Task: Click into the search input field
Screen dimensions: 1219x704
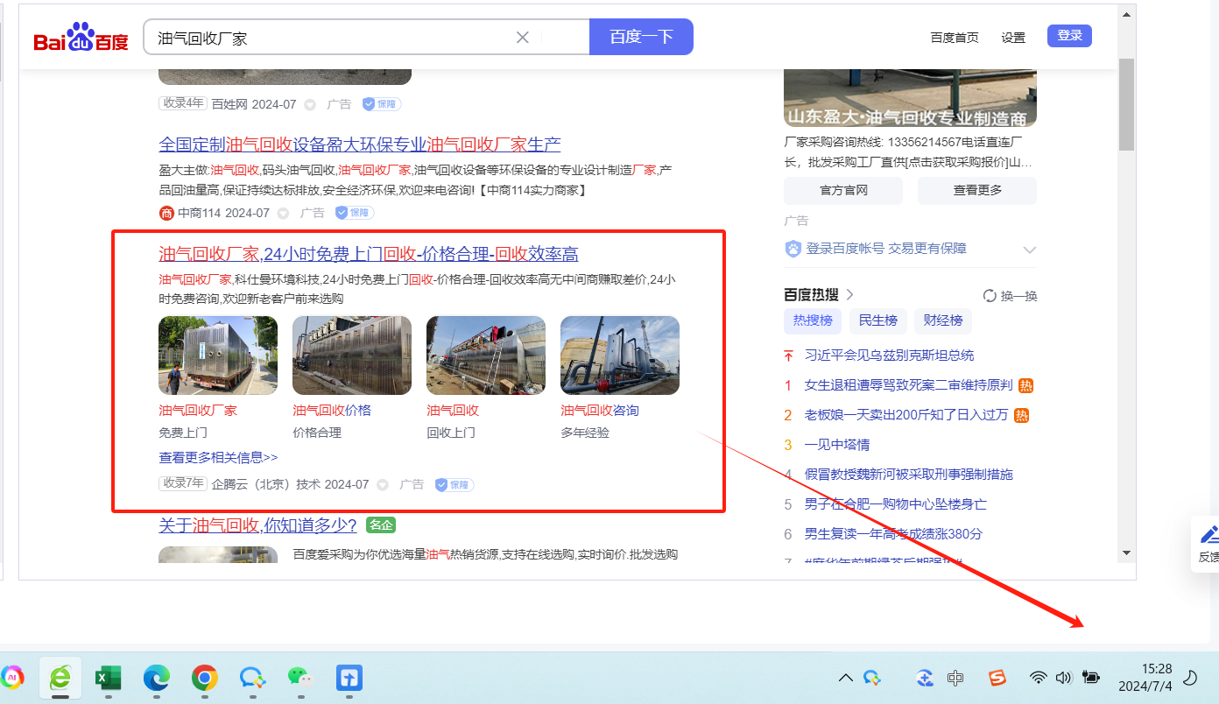Action: tap(333, 38)
